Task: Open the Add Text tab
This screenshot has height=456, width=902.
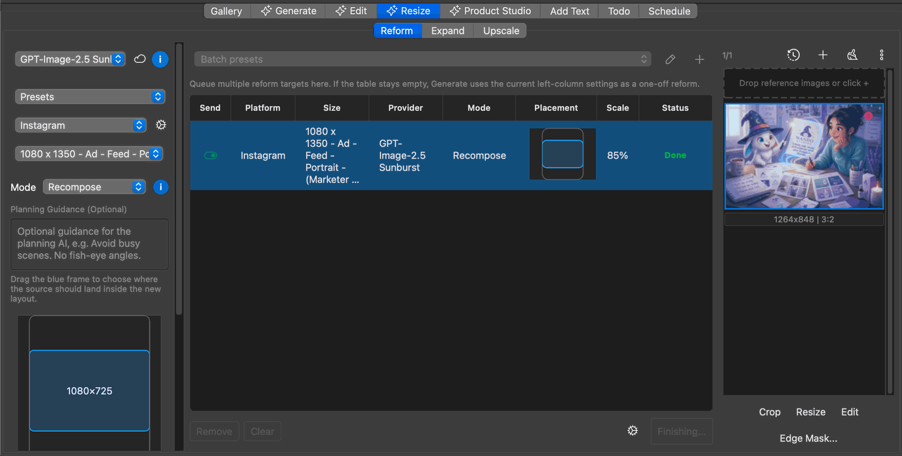Action: click(569, 11)
